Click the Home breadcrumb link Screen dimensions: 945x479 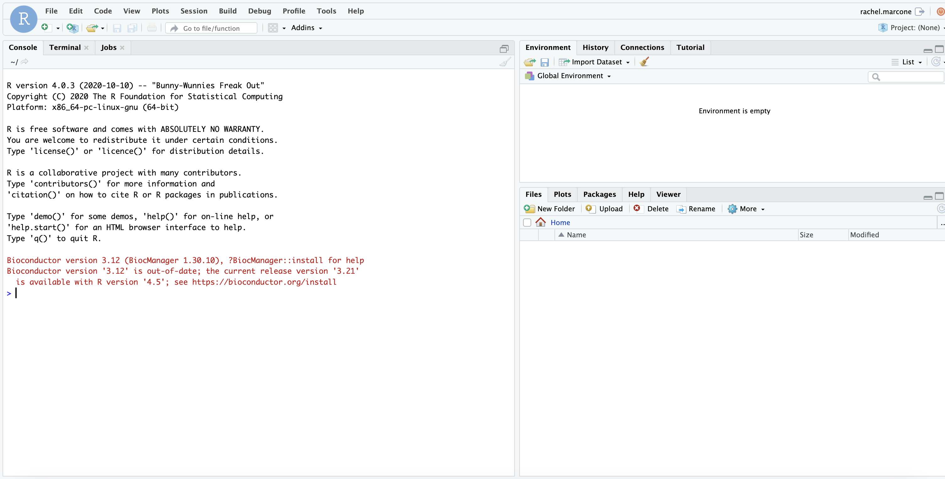click(x=560, y=223)
